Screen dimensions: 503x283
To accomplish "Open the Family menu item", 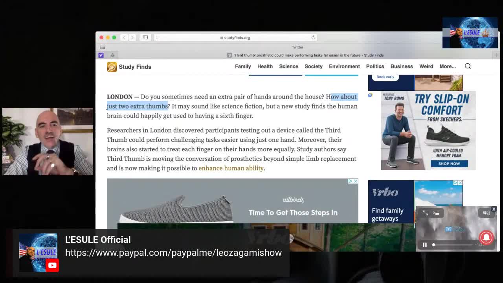I will (x=243, y=66).
